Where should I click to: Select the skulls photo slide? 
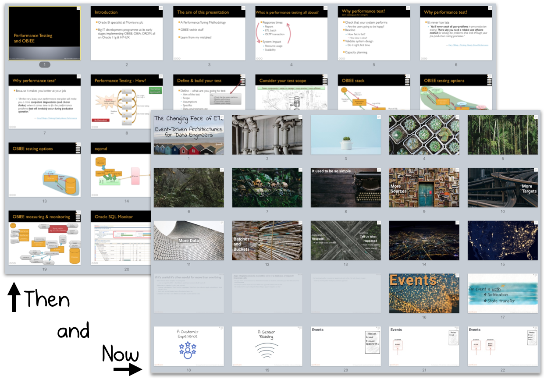[267, 188]
